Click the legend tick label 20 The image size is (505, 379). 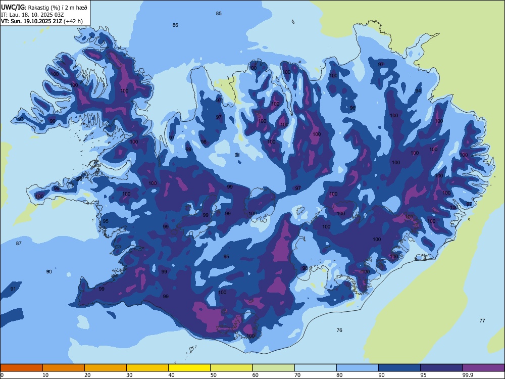[87, 375]
